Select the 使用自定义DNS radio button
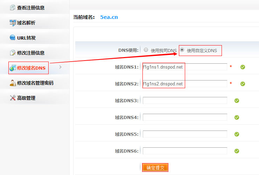Viewport: 259px width, 175px height. pyautogui.click(x=182, y=50)
